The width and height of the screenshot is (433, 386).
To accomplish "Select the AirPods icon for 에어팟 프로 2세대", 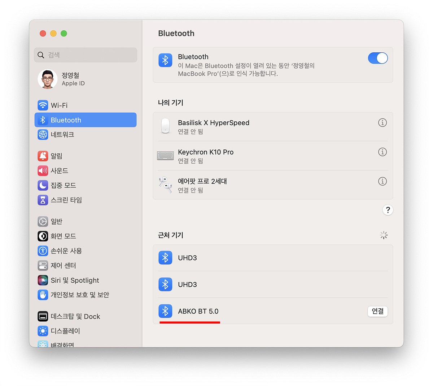I will 165,185.
